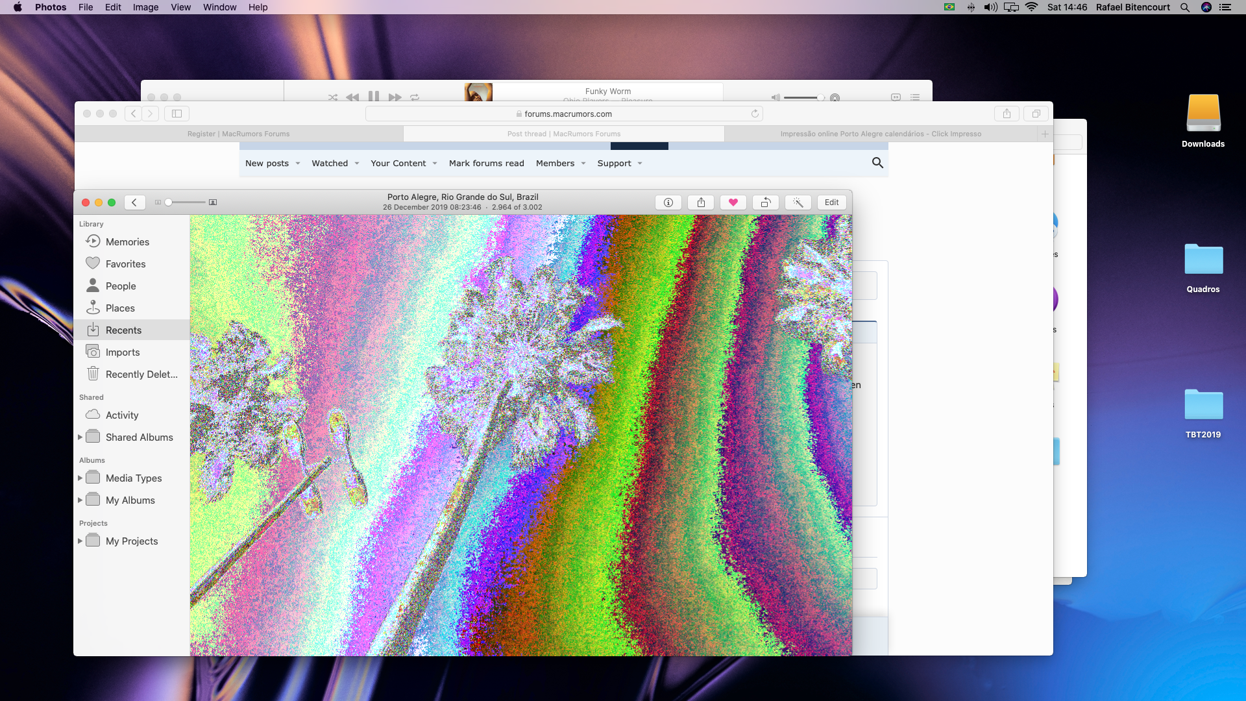
Task: Click the Auto Enhance magic wand
Action: [798, 203]
